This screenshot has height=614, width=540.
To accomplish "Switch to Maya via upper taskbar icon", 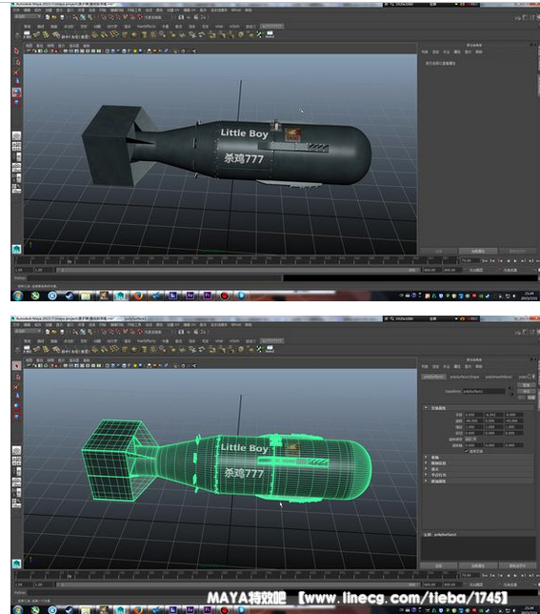I will (120, 296).
